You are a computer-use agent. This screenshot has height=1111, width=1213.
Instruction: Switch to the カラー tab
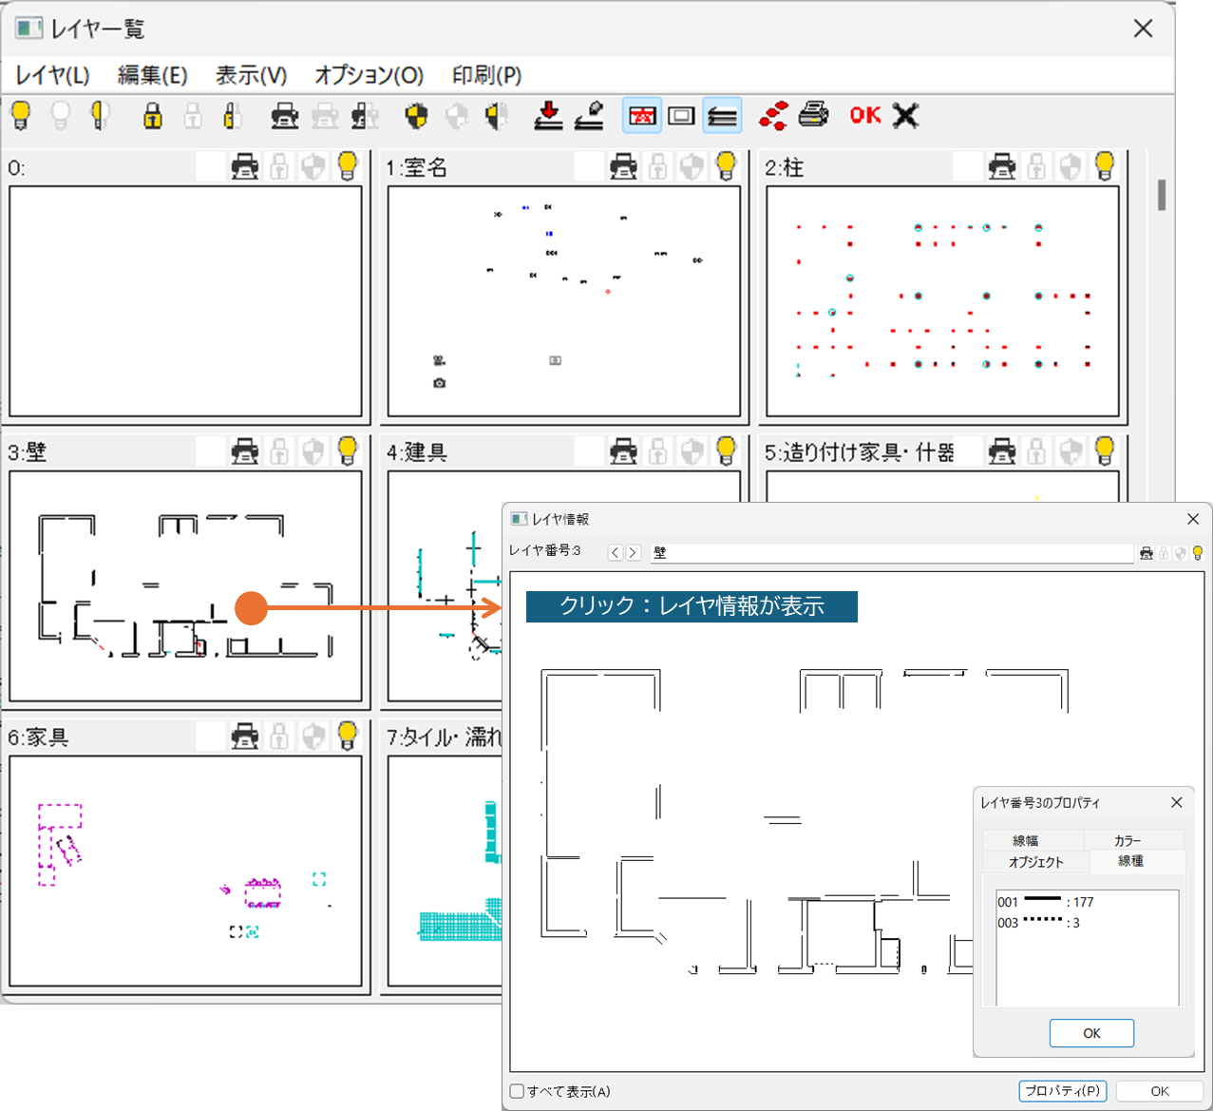[x=1128, y=840]
